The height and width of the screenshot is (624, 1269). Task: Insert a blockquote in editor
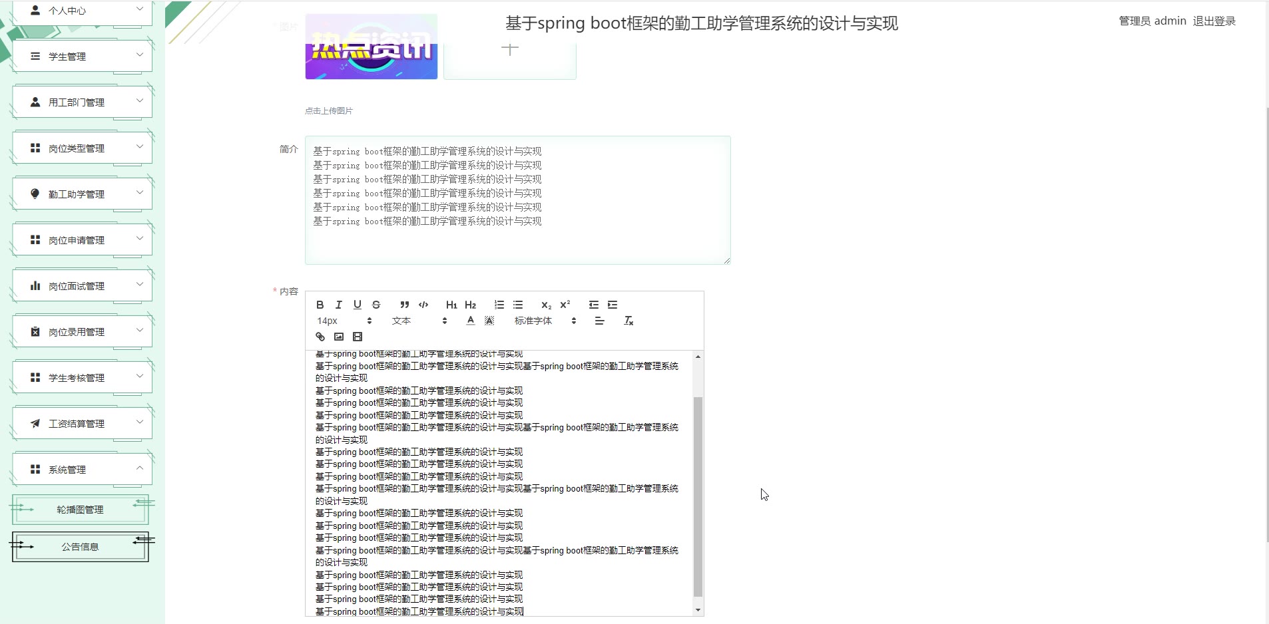pyautogui.click(x=405, y=305)
